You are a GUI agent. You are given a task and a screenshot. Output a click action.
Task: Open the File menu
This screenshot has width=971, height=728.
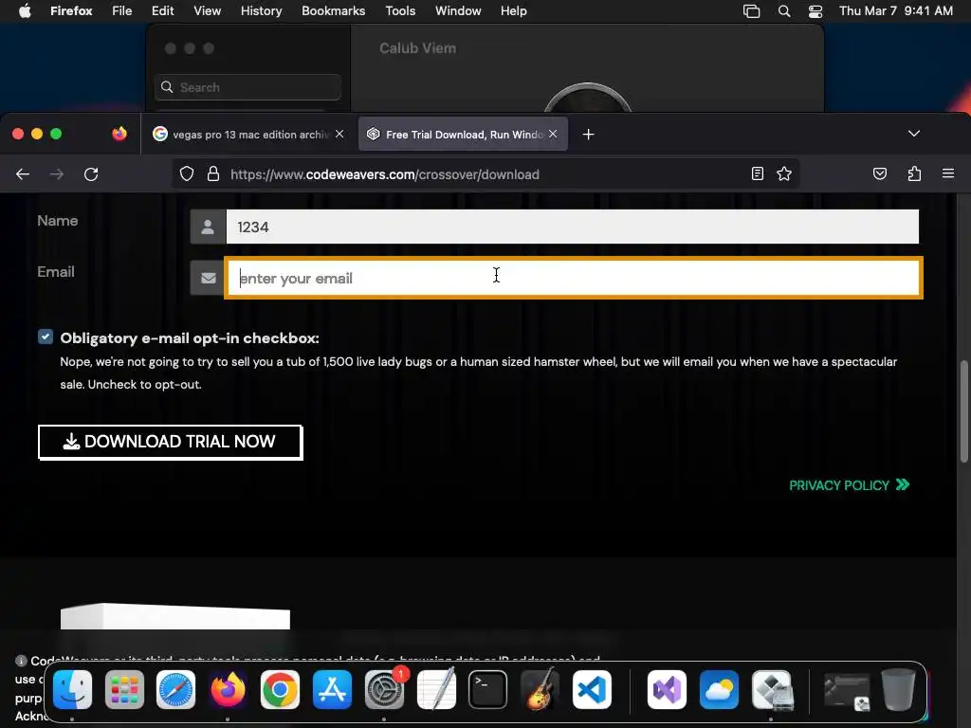click(x=122, y=11)
